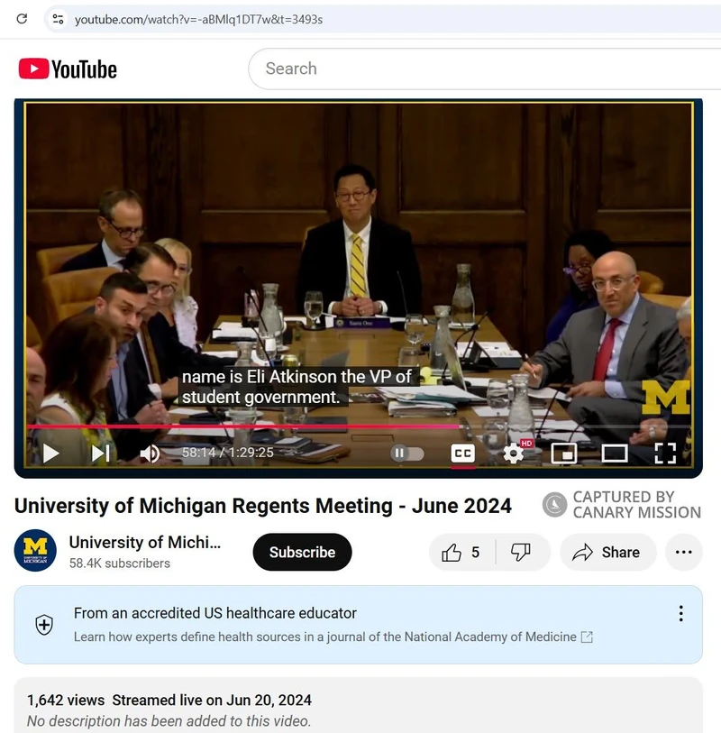Click the like count 5
The image size is (721, 733).
(x=475, y=553)
